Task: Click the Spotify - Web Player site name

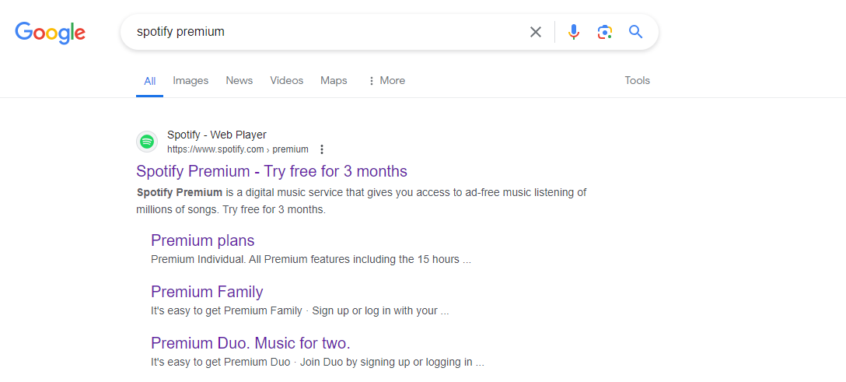Action: tap(216, 135)
